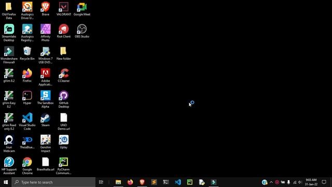This screenshot has width=332, height=187.
Task: Select the Brave desktop shortcut
Action: point(45,9)
